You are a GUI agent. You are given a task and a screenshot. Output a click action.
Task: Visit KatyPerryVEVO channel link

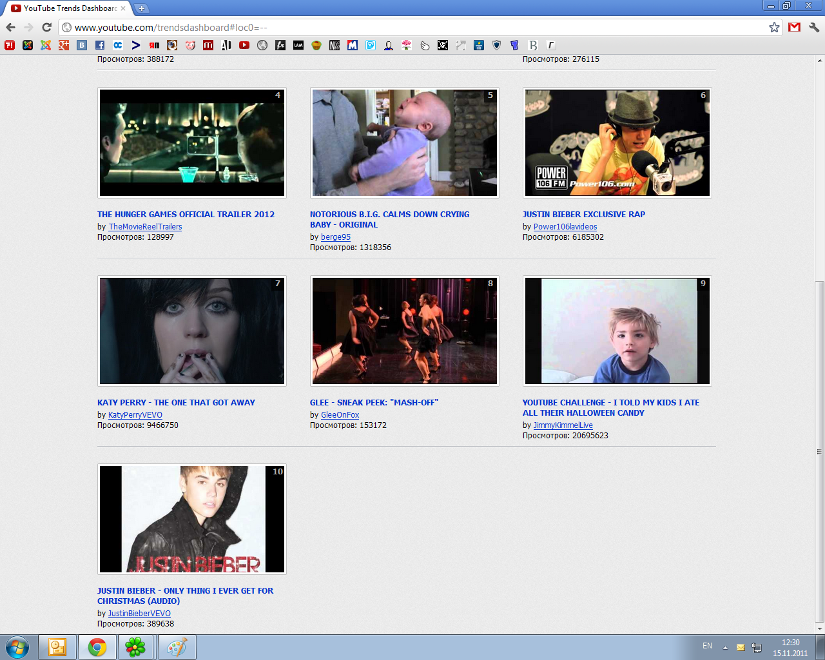[x=135, y=415]
